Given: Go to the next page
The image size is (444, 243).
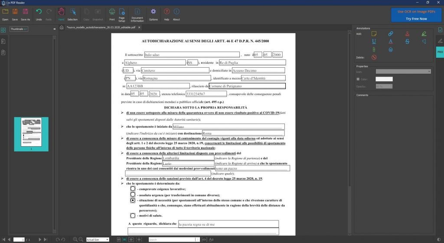Looking at the screenshot, I should click(x=39, y=240).
